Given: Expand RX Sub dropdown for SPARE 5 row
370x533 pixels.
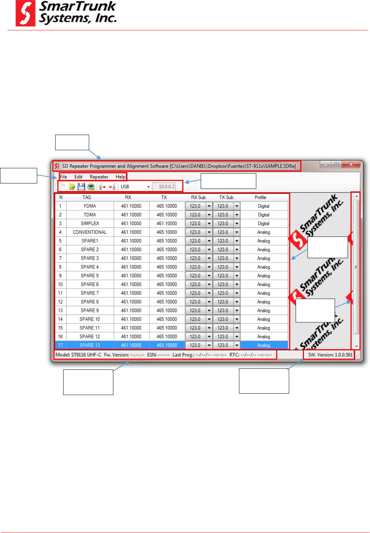Looking at the screenshot, I should pyautogui.click(x=209, y=276).
